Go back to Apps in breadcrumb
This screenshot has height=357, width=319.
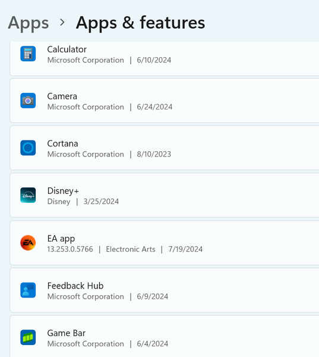coord(29,23)
